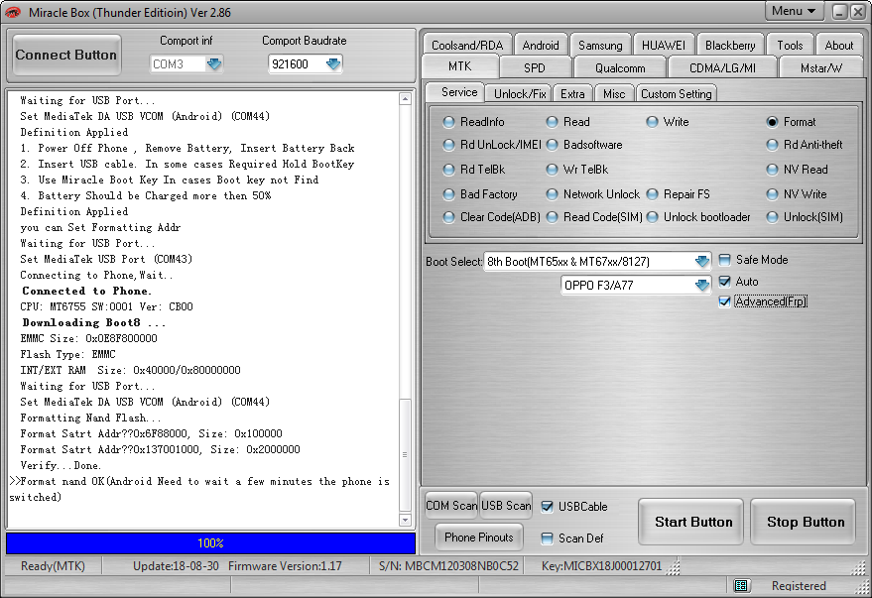
Task: Switch to the SPD tab
Action: (535, 67)
